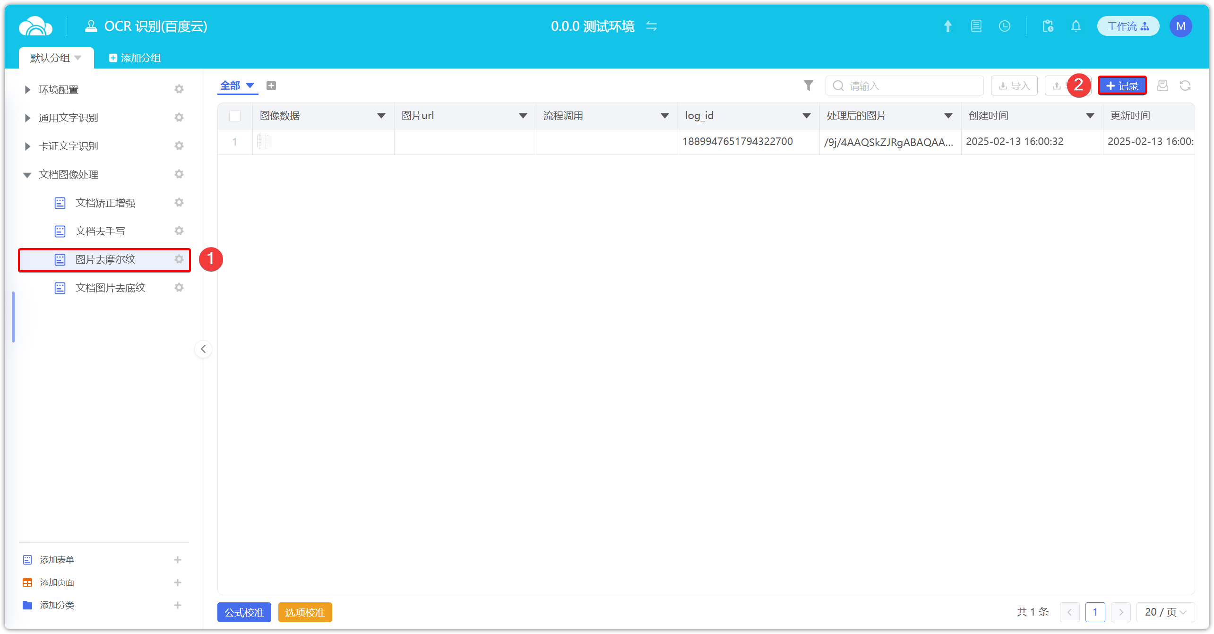Viewport: 1214px width, 634px height.
Task: Toggle the select-all checkbox in table header
Action: [x=235, y=116]
